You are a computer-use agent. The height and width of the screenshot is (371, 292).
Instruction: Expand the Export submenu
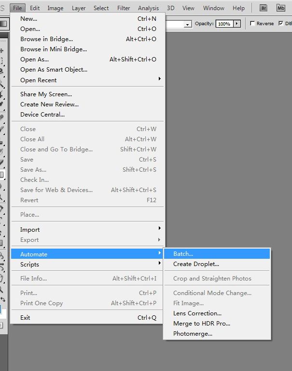(x=87, y=240)
